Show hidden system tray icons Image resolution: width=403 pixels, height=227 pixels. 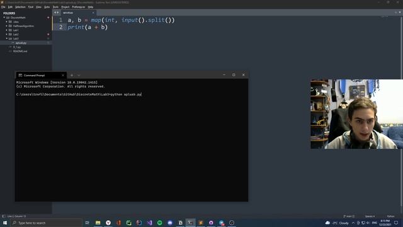coord(353,223)
